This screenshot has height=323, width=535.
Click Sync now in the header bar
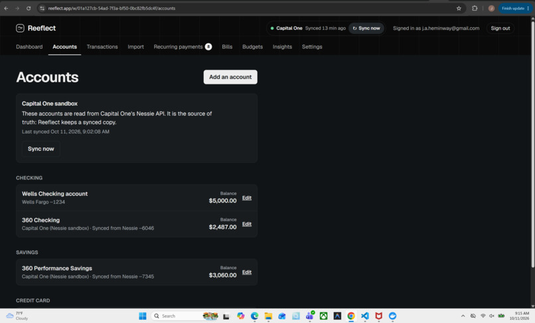click(366, 29)
